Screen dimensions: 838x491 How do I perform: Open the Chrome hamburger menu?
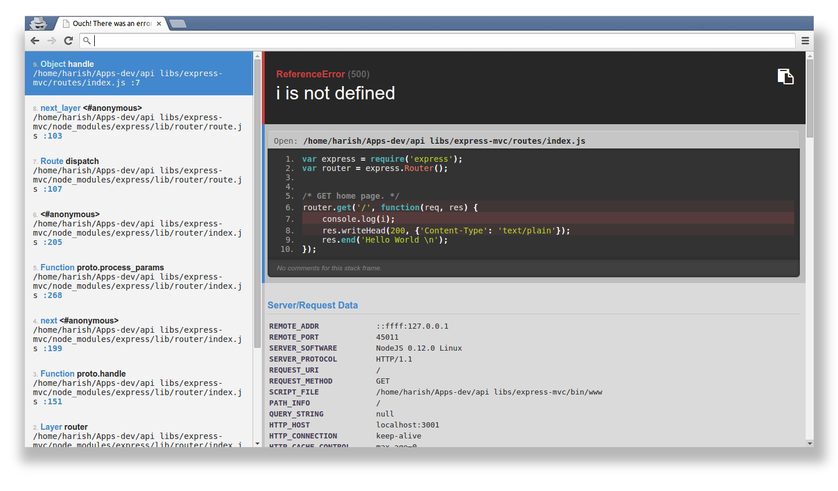(x=805, y=40)
